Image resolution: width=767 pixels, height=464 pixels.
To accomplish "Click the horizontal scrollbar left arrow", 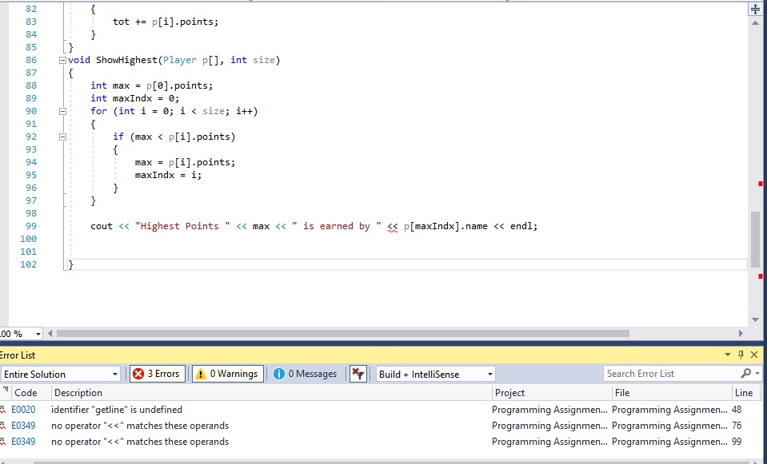I will [50, 334].
